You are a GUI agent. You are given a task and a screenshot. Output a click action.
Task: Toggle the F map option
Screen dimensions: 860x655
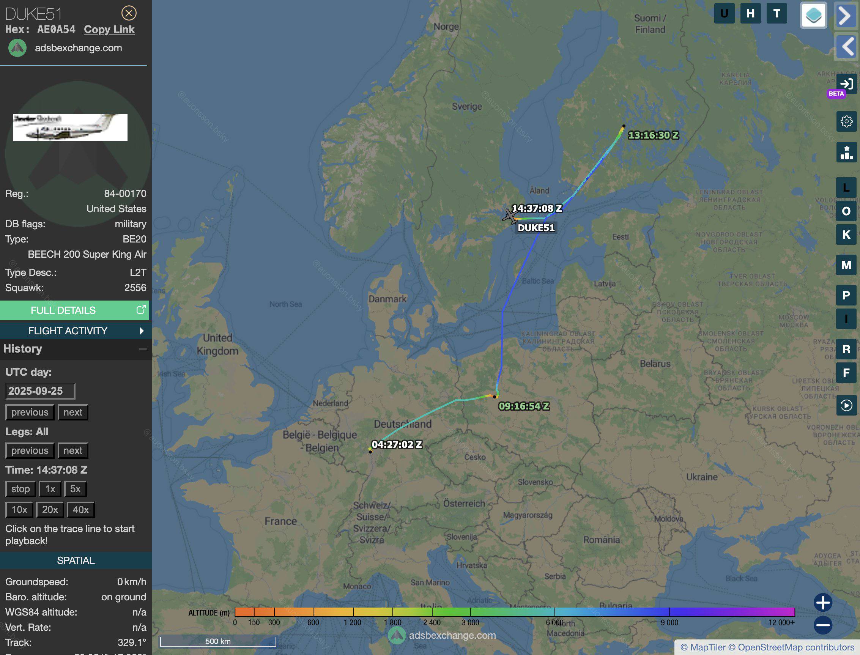tap(846, 373)
